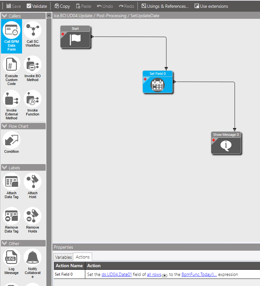Viewport: 260px width, 286px height.
Task: Click the Undo toolbar button
Action: [105, 6]
